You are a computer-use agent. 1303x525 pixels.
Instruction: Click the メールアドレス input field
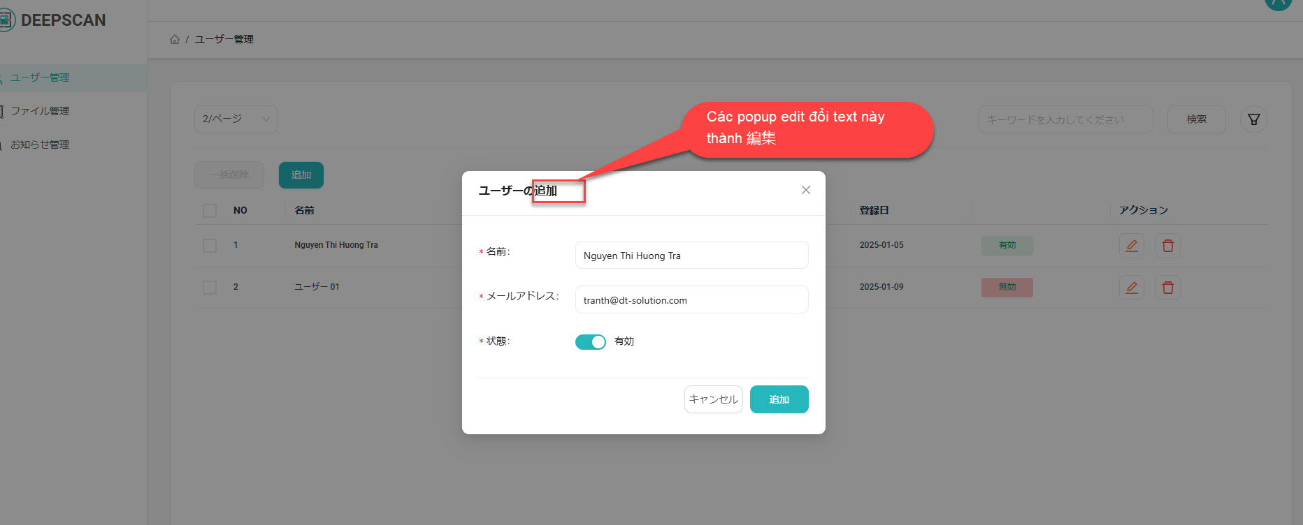(691, 300)
